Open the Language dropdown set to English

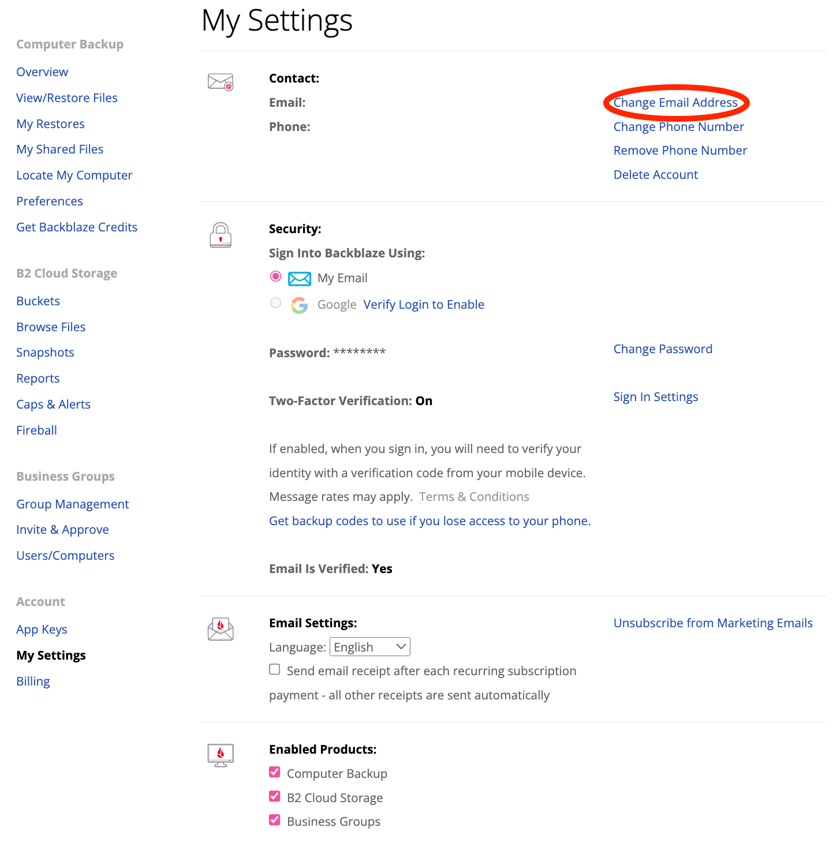(x=370, y=647)
